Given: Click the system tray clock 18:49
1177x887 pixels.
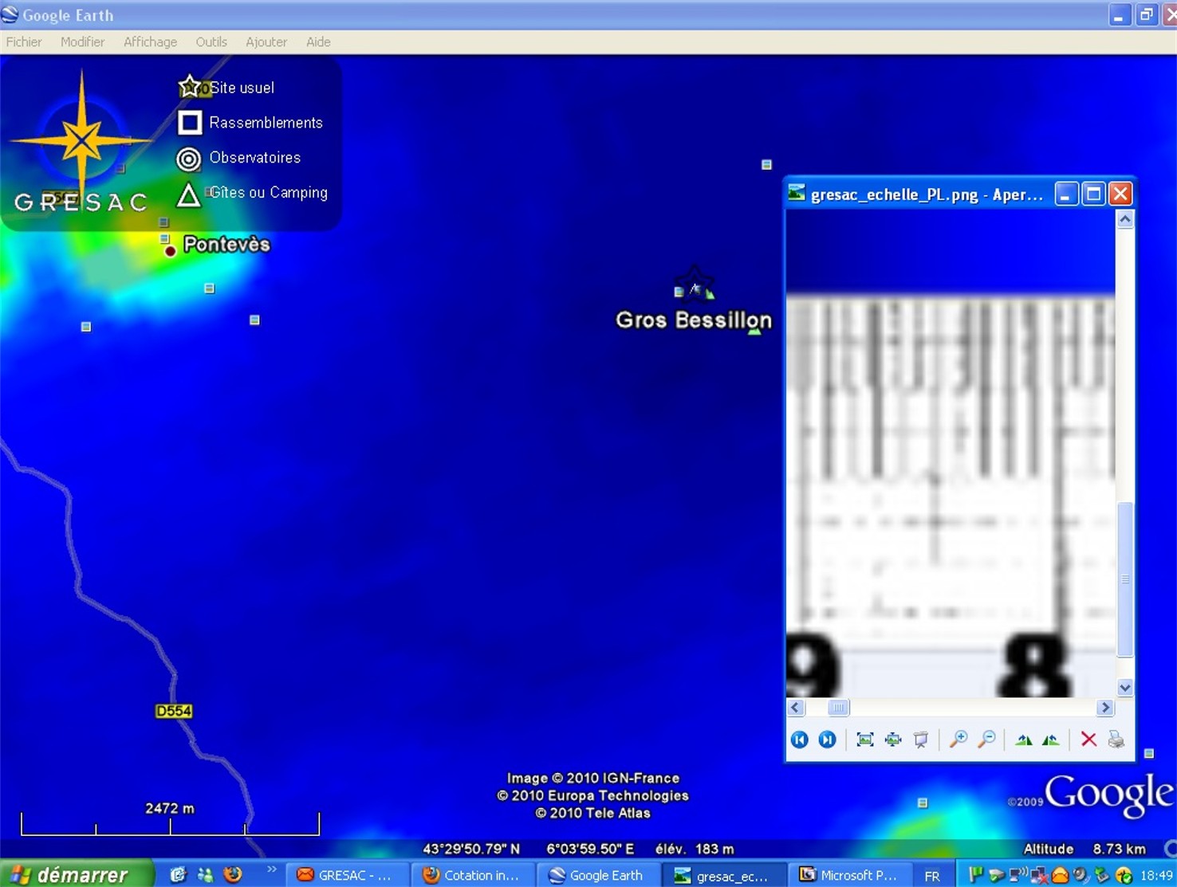Looking at the screenshot, I should (x=1156, y=876).
